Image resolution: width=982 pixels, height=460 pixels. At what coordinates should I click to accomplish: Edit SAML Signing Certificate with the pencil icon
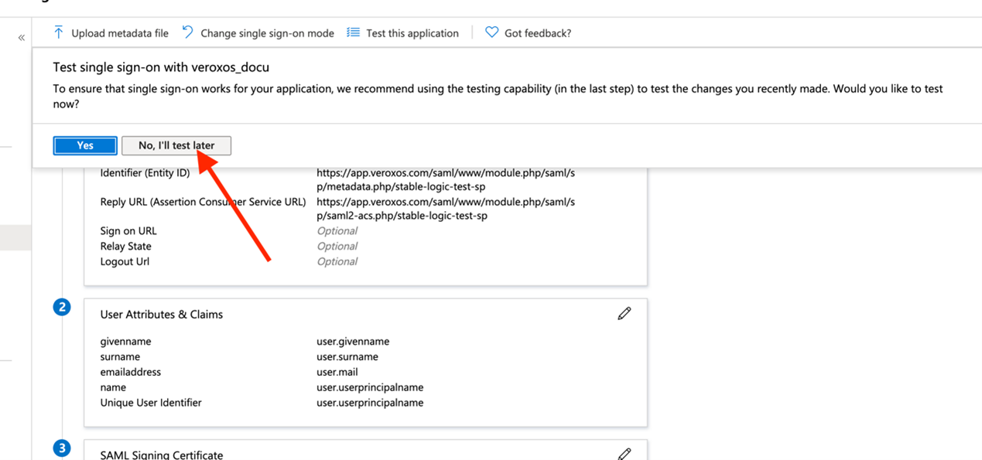(x=624, y=454)
